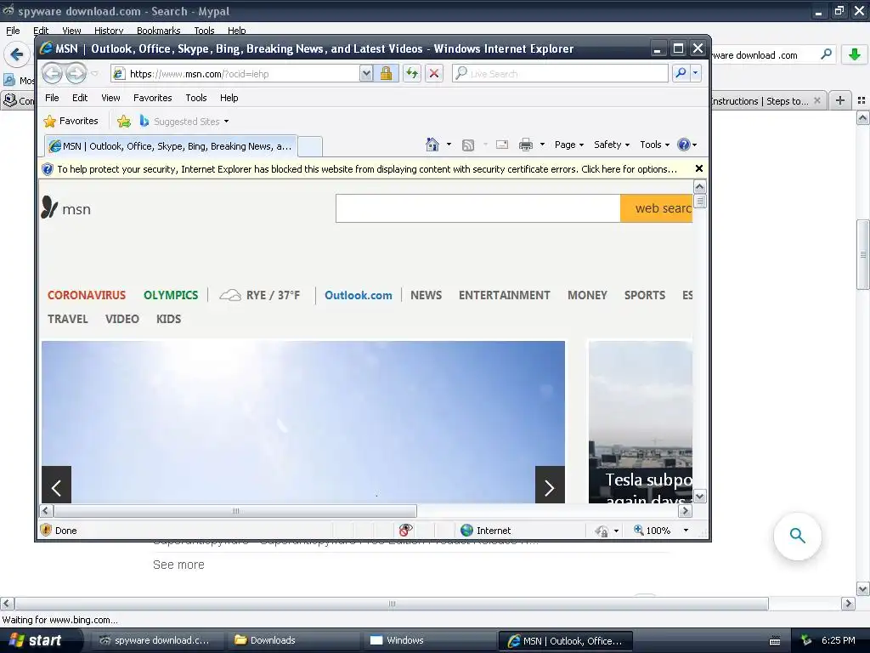Click the Live Search input field
The image size is (870, 653).
point(560,73)
